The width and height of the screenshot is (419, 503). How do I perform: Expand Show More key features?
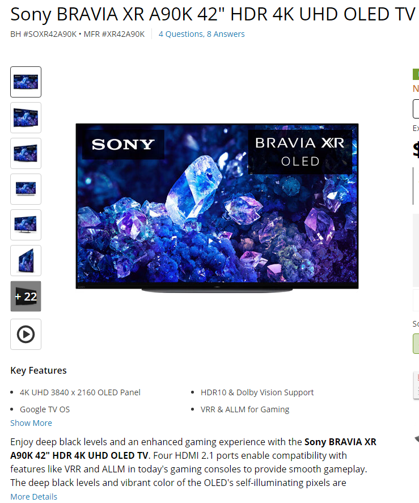point(31,423)
